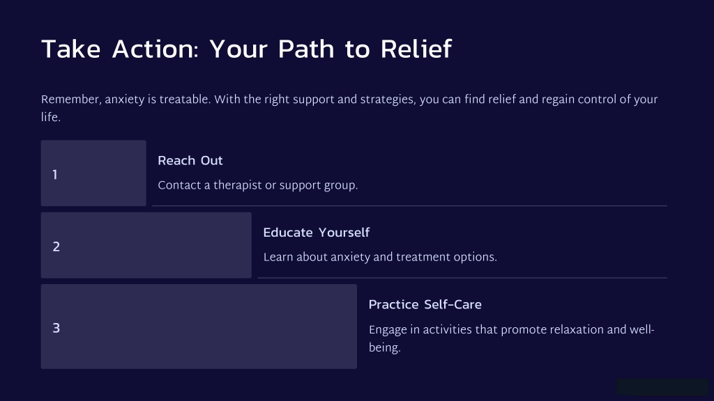Click the word 'life.' ending the intro paragraph
The width and height of the screenshot is (714, 401).
[x=50, y=117]
